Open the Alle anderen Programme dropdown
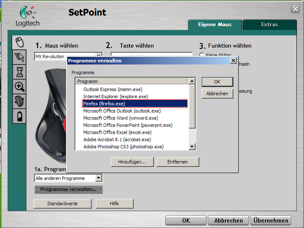 coord(99,178)
